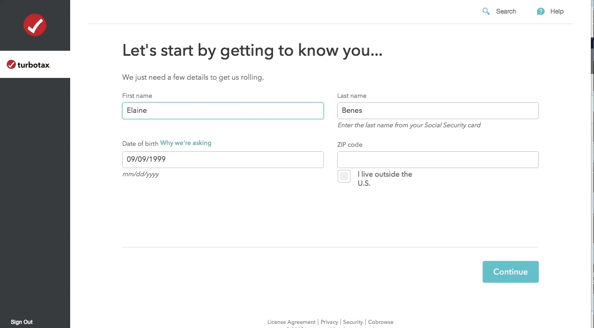Viewport: 594px width, 328px height.
Task: Open the License Agreement link
Action: pos(292,322)
